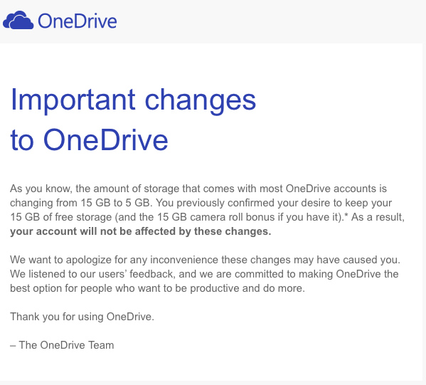Click "– The OneDrive Team" signature
Viewport: 426px width, 385px height.
(x=62, y=345)
